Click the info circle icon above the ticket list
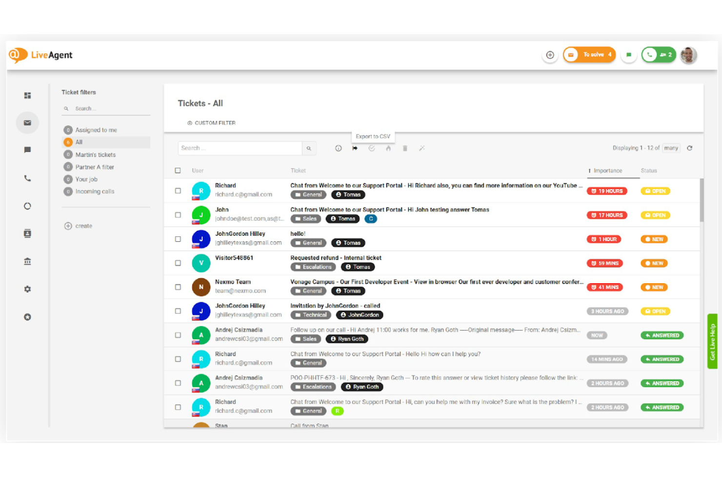This screenshot has height=481, width=722. tap(338, 148)
